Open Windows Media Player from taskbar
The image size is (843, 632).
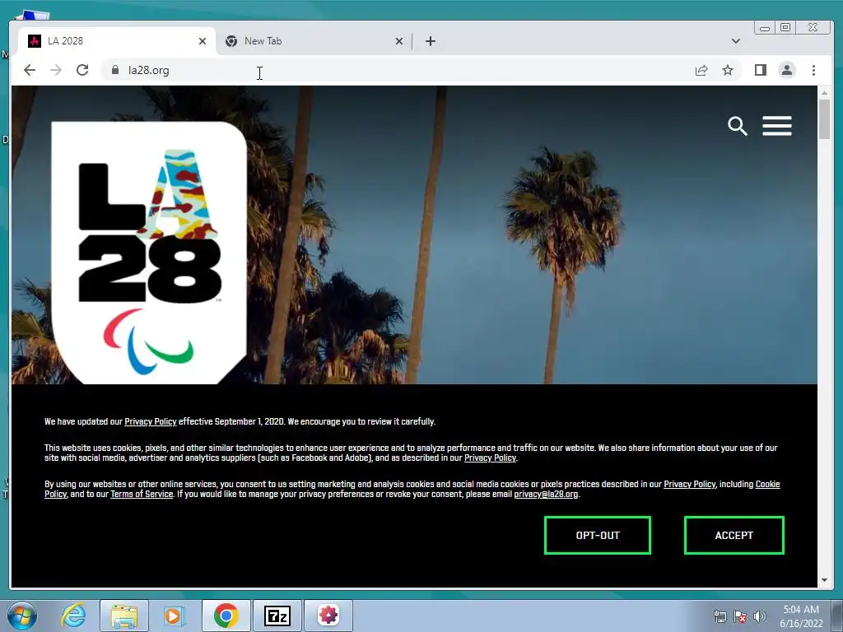coord(174,616)
